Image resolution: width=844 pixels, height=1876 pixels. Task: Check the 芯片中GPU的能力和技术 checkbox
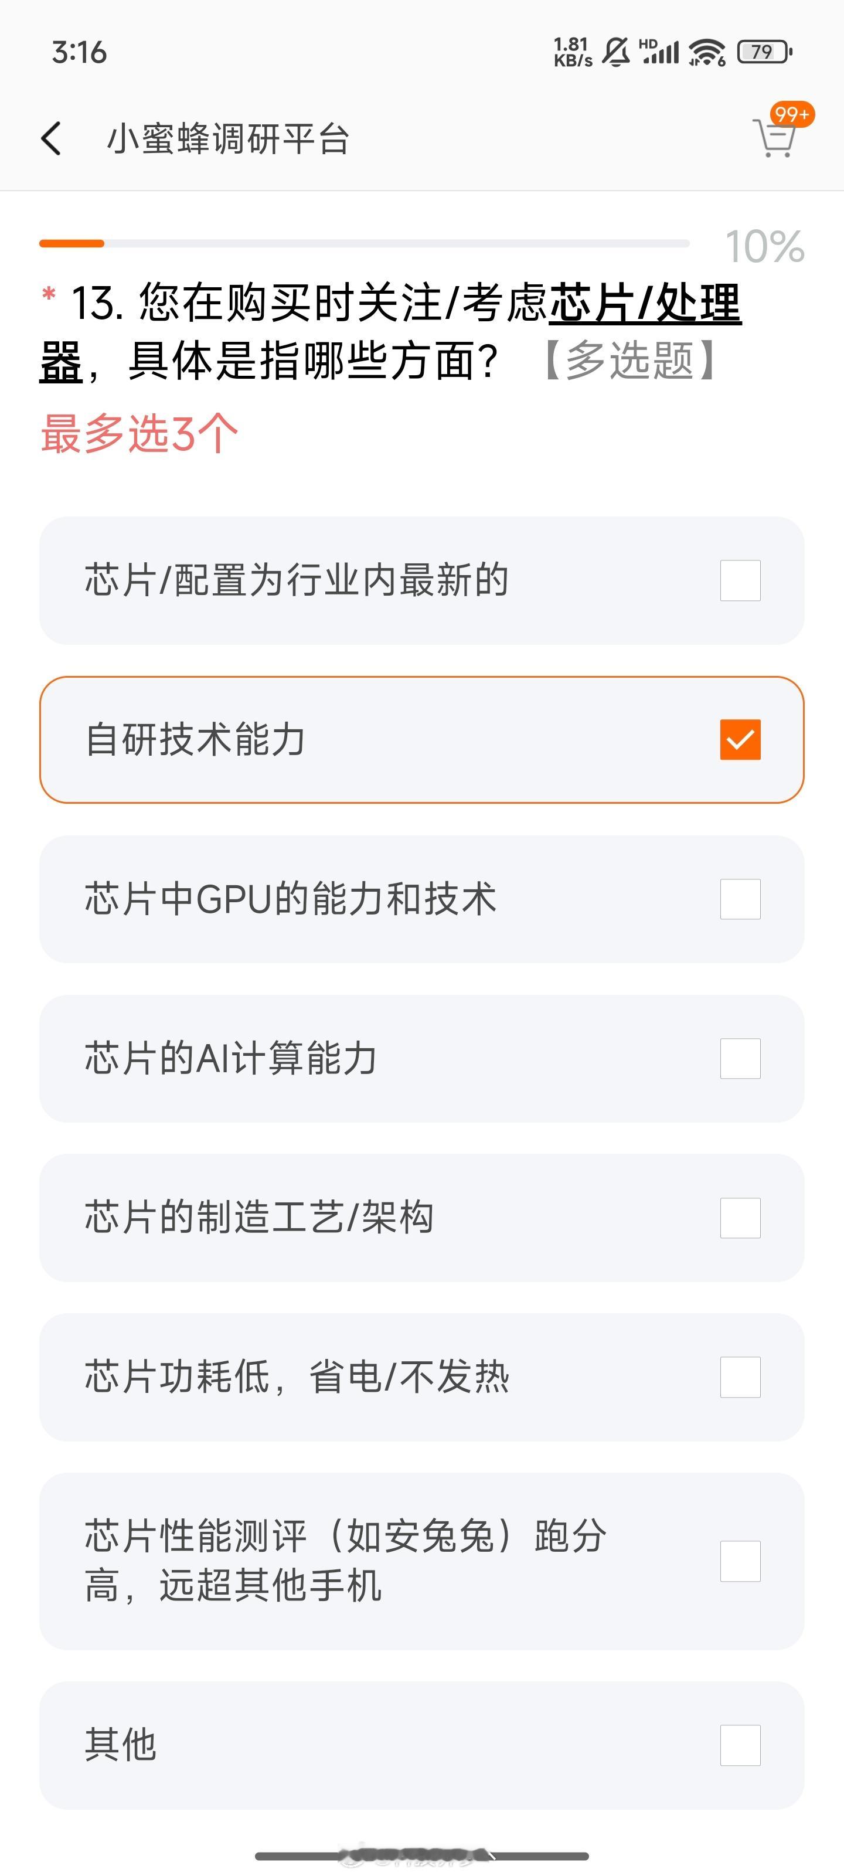pos(740,899)
